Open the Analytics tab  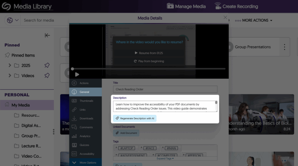point(85,136)
